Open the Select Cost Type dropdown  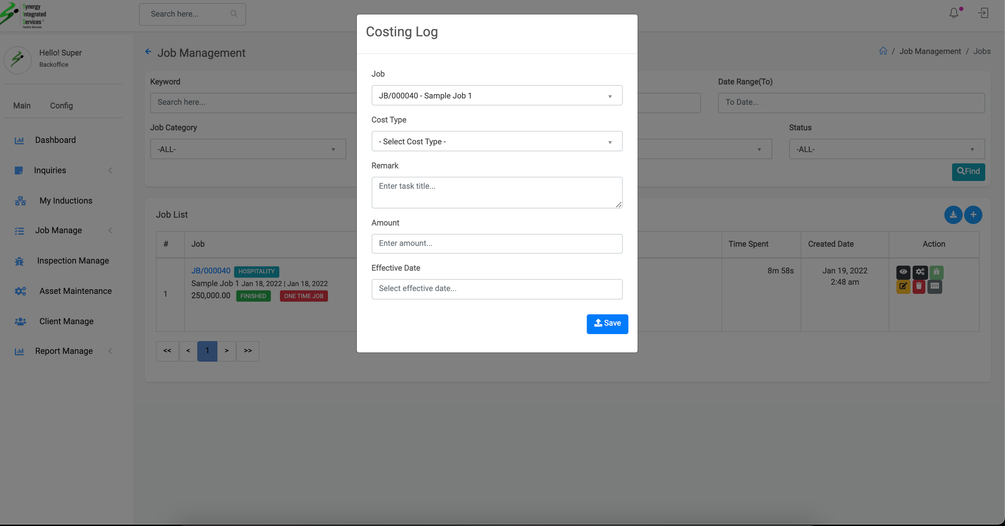pyautogui.click(x=497, y=142)
